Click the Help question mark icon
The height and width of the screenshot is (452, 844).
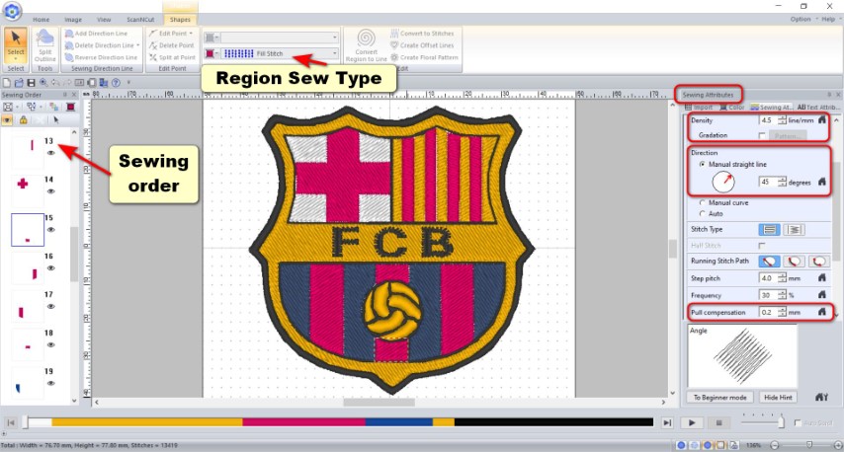coord(116,83)
